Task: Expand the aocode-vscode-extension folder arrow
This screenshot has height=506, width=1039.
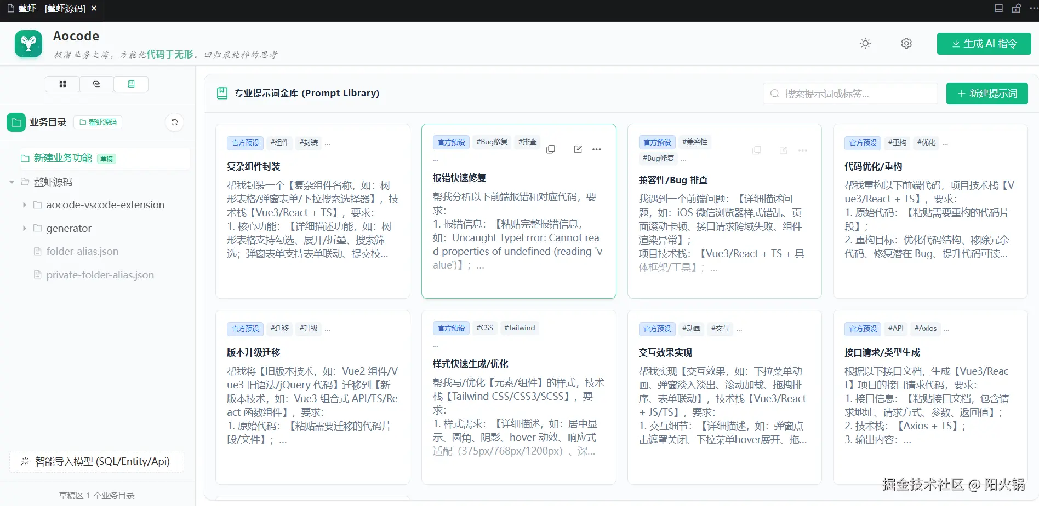Action: (x=24, y=205)
